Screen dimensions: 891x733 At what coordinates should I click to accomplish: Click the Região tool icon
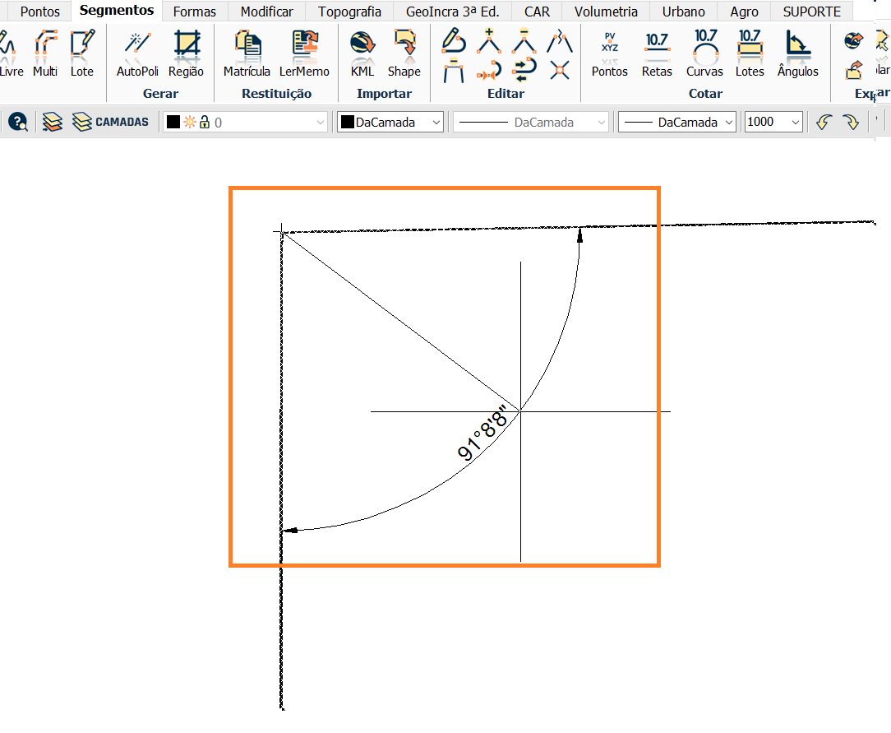coord(186,54)
